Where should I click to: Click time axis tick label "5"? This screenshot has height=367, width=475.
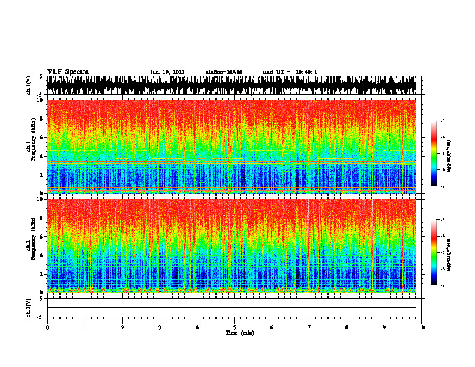click(235, 327)
